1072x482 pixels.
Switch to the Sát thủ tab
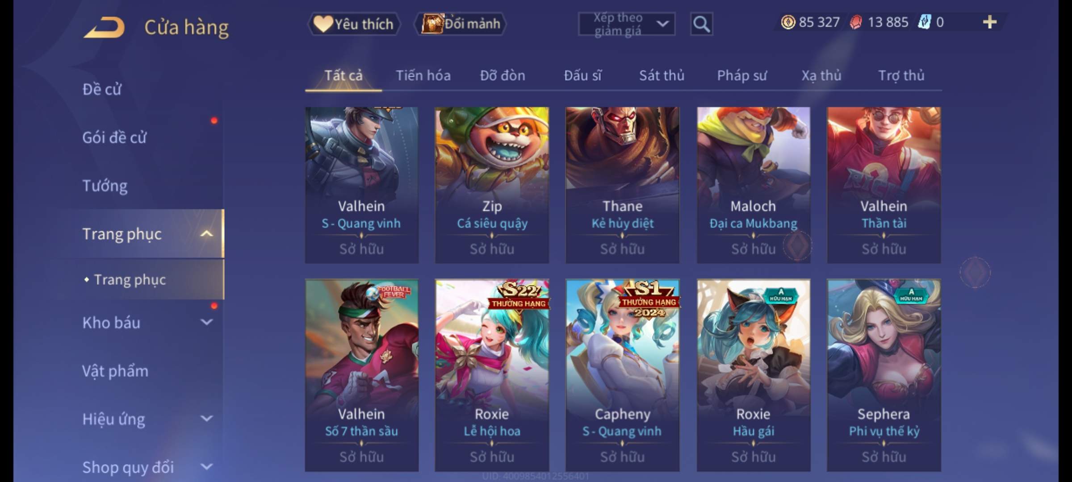(x=662, y=75)
